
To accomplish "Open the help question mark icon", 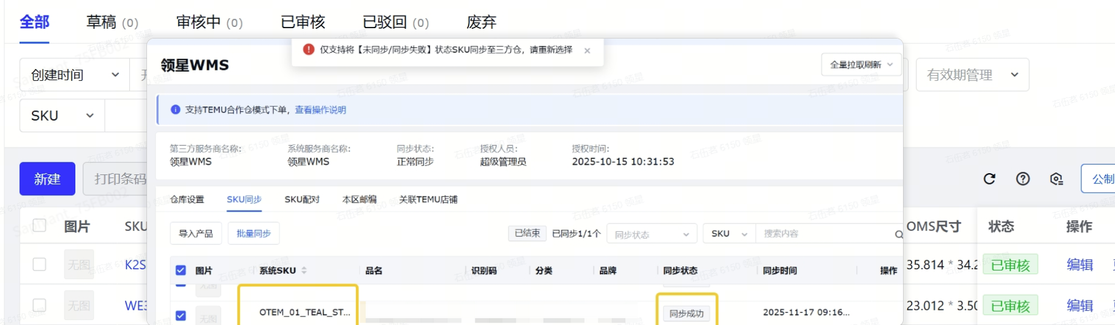I will tap(1022, 179).
